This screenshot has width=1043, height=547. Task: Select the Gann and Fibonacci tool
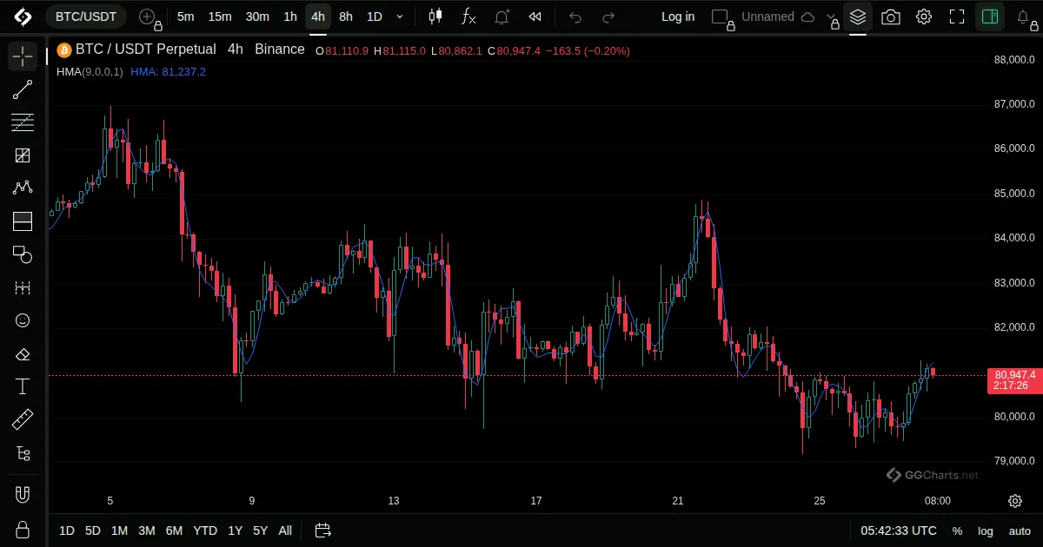23,155
